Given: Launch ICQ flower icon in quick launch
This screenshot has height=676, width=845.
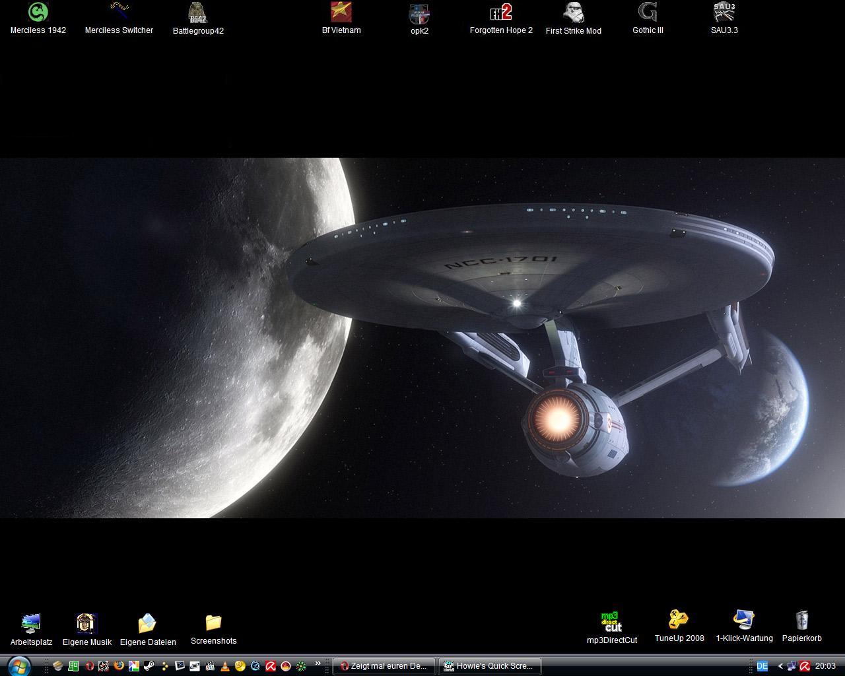Looking at the screenshot, I should pyautogui.click(x=301, y=666).
